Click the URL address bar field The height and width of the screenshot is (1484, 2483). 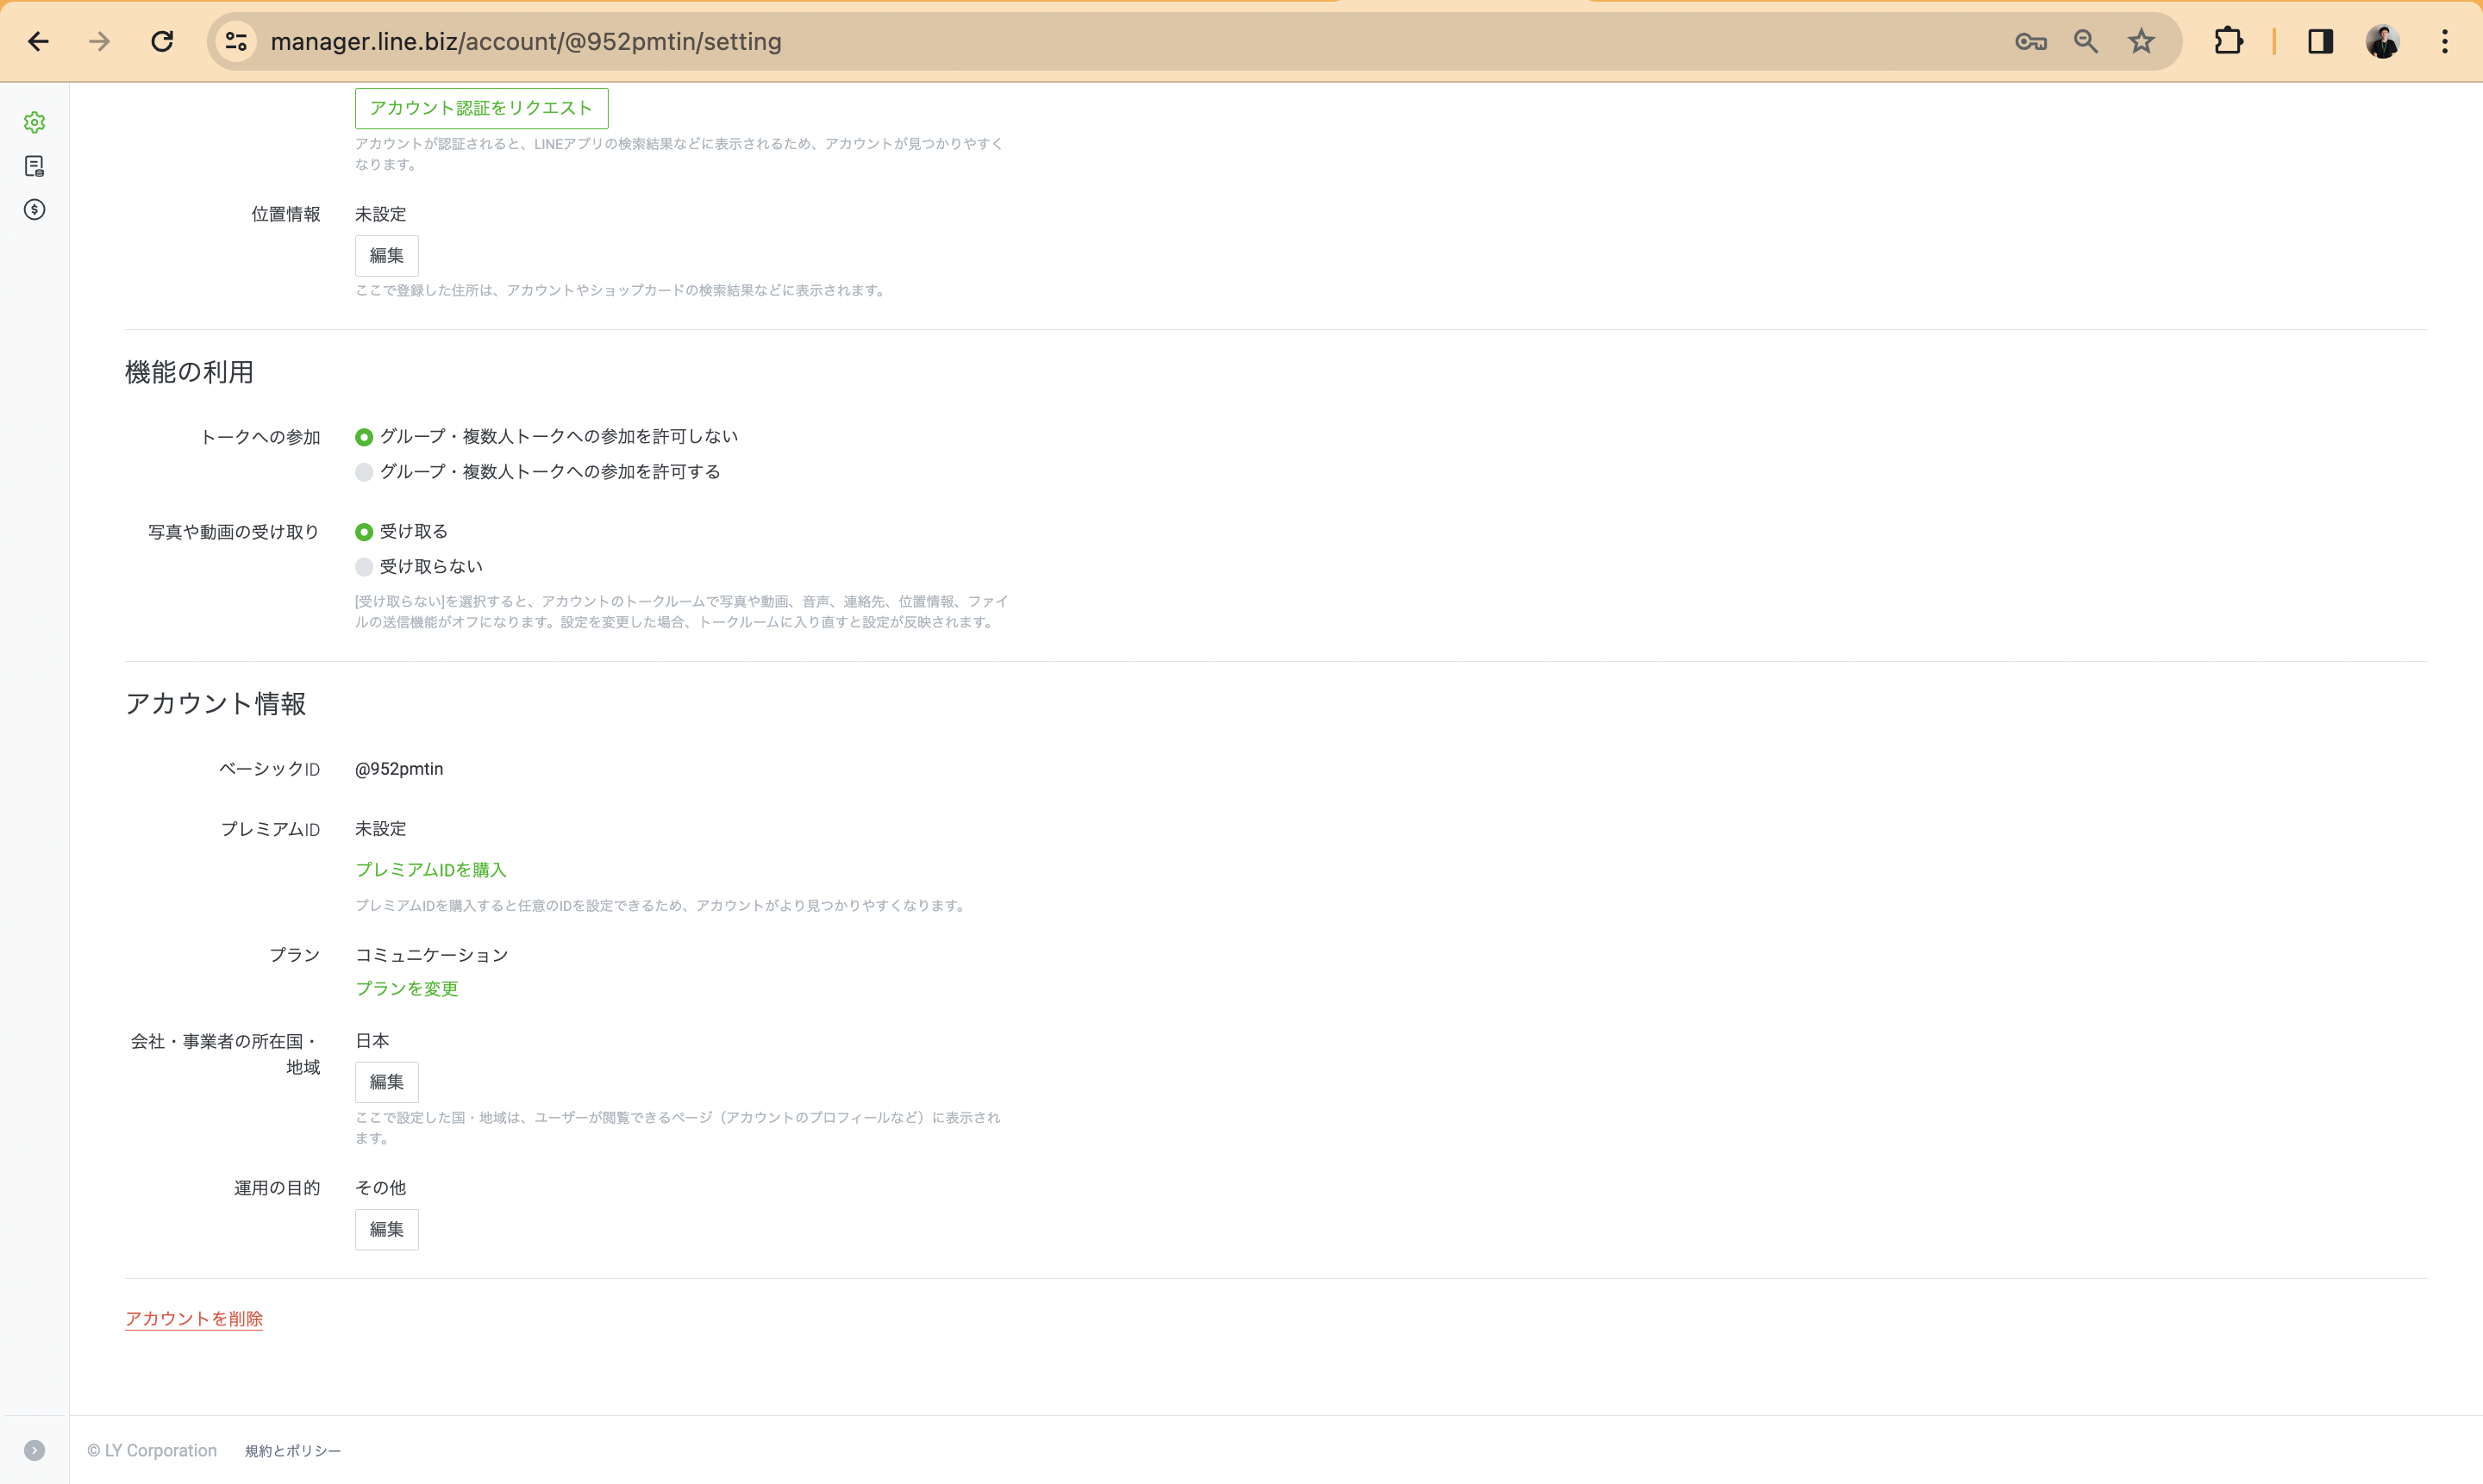(1000, 41)
